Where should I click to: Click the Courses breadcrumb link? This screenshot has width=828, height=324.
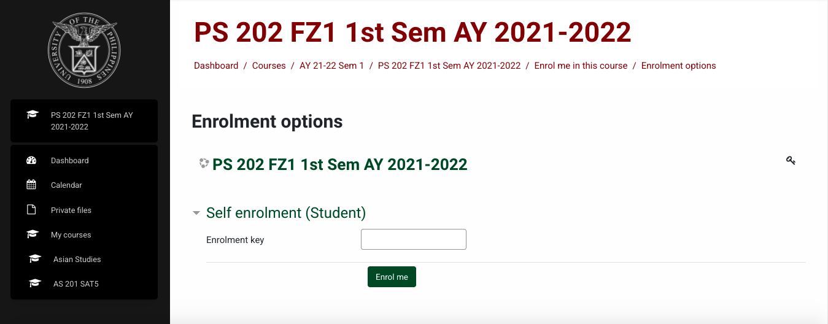point(269,66)
